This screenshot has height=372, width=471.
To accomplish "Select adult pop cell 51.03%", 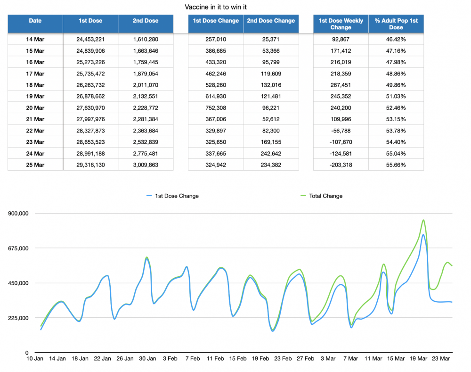I will point(396,96).
